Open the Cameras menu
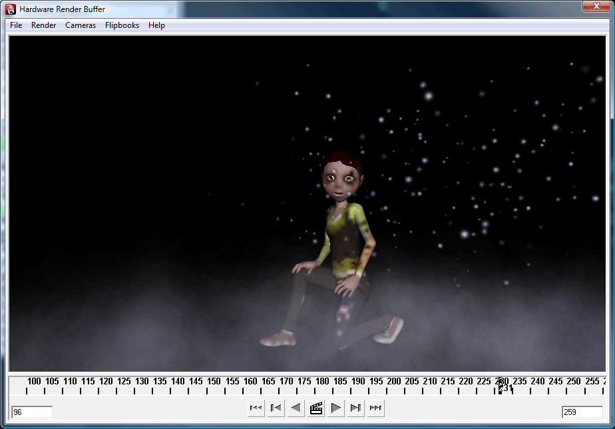 point(81,25)
